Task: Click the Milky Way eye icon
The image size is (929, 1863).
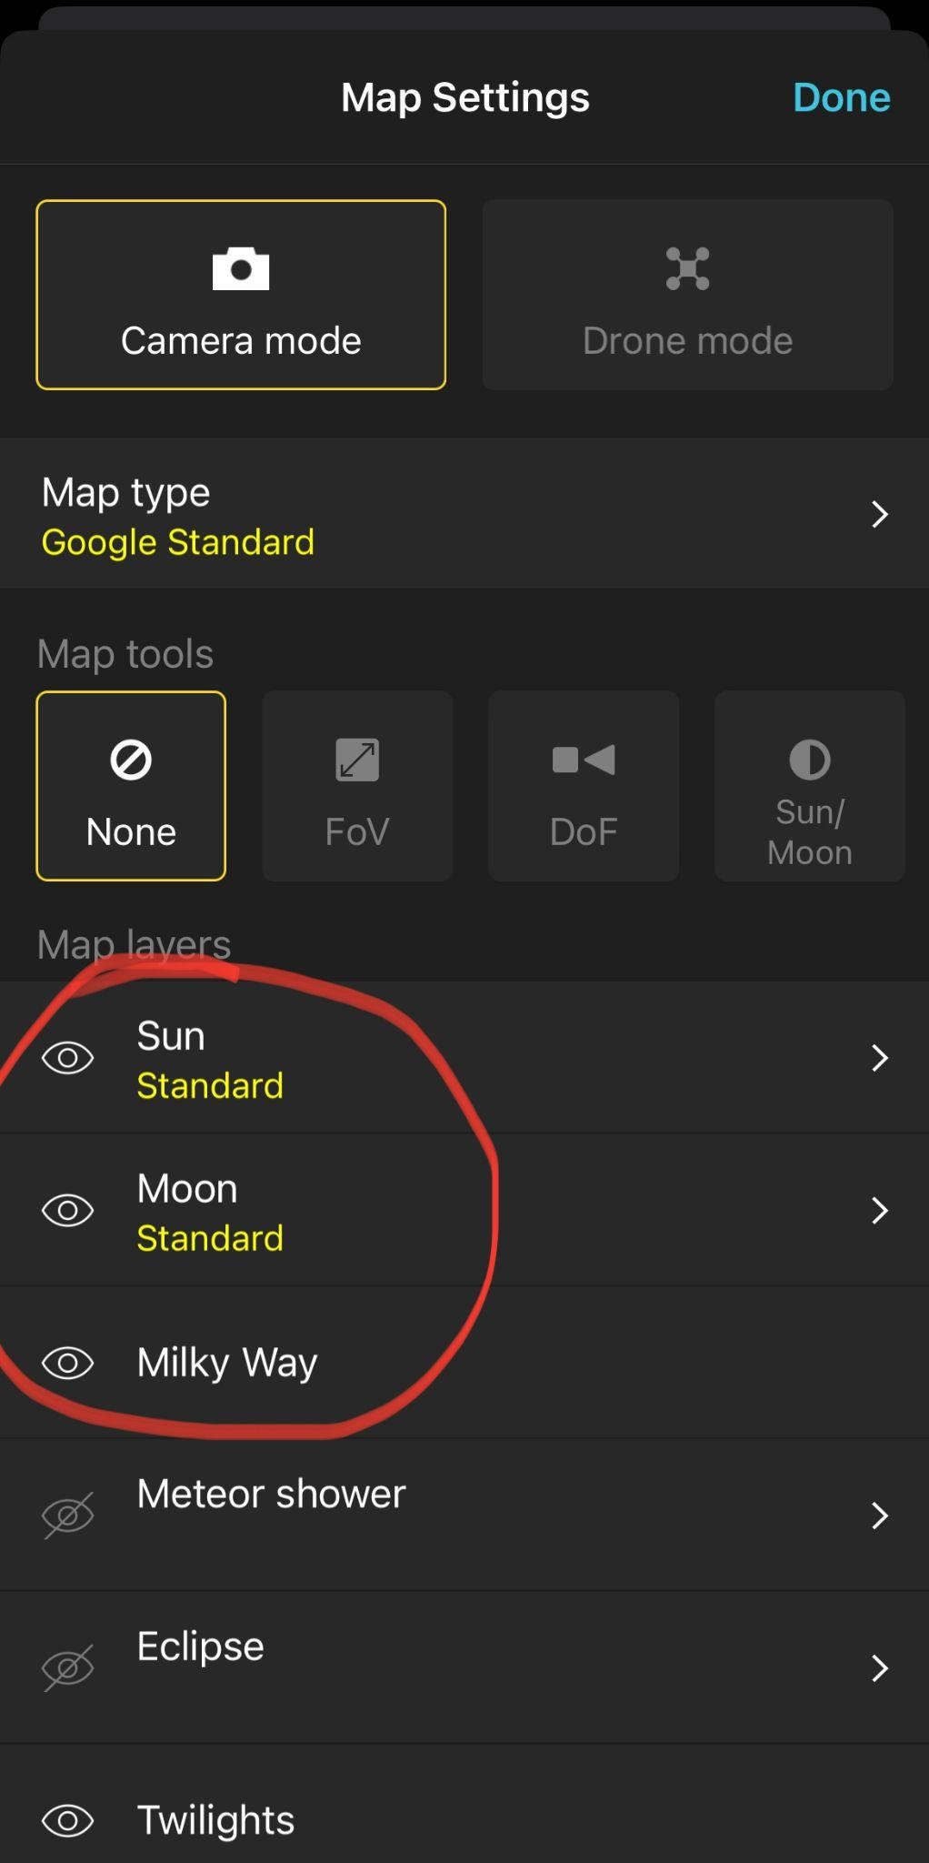Action: tap(68, 1363)
